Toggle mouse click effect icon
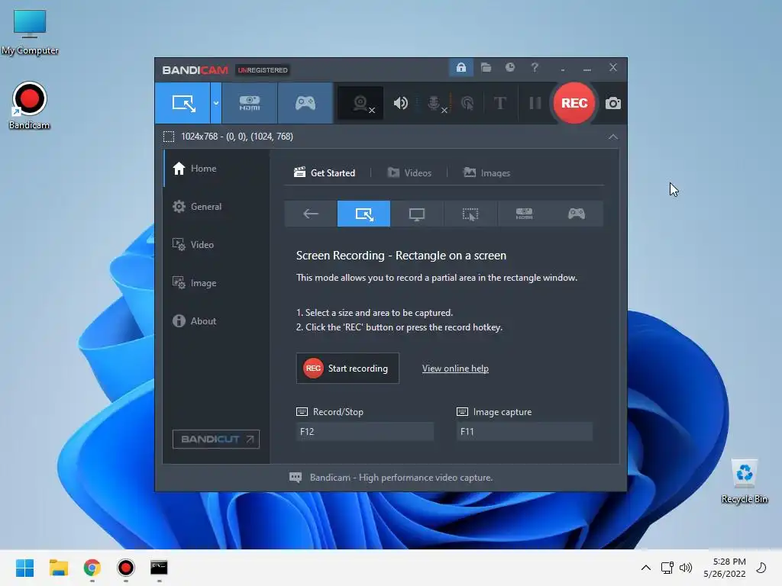The height and width of the screenshot is (586, 782). point(467,103)
